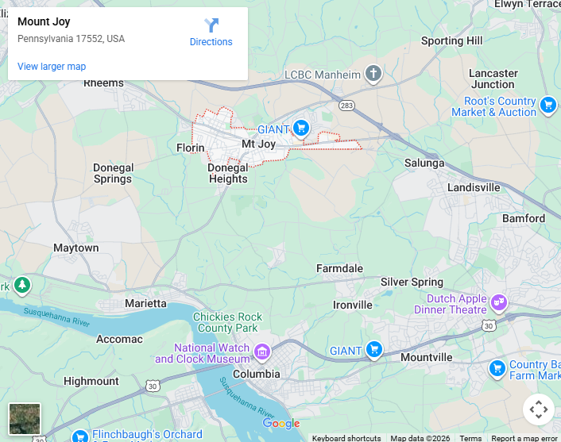The image size is (561, 442).
Task: Open the View larger map link
Action: pyautogui.click(x=52, y=67)
